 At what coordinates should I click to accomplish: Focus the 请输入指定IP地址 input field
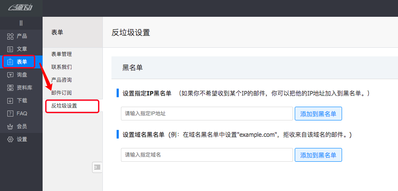pyautogui.click(x=207, y=114)
